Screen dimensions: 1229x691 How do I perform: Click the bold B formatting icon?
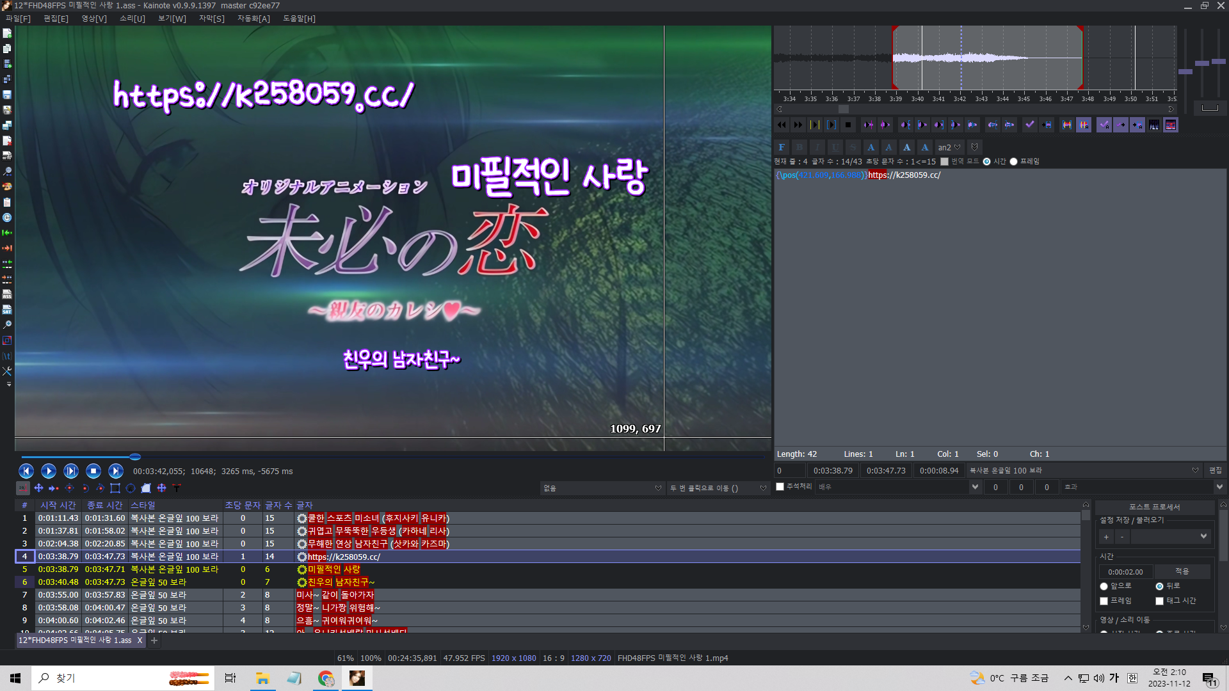tap(799, 147)
